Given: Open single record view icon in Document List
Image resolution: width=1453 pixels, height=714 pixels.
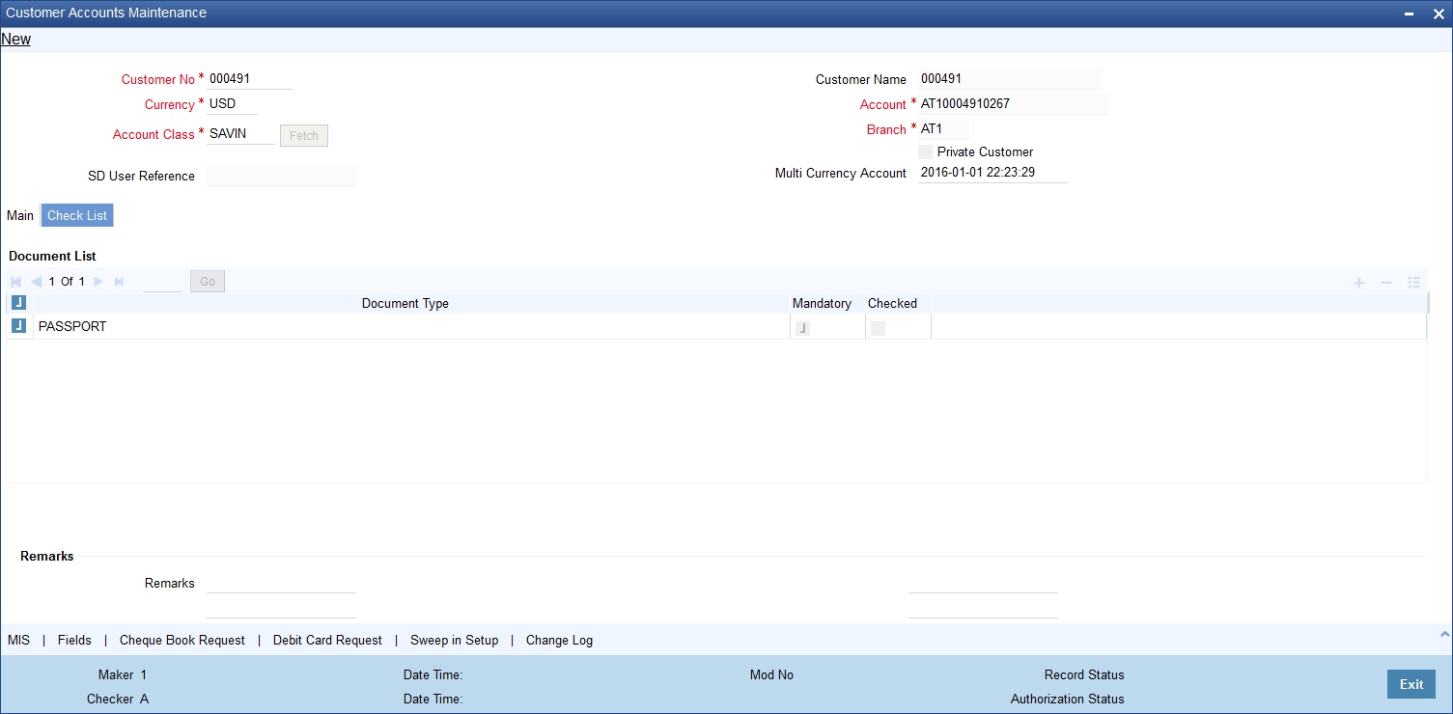Looking at the screenshot, I should tap(1413, 282).
